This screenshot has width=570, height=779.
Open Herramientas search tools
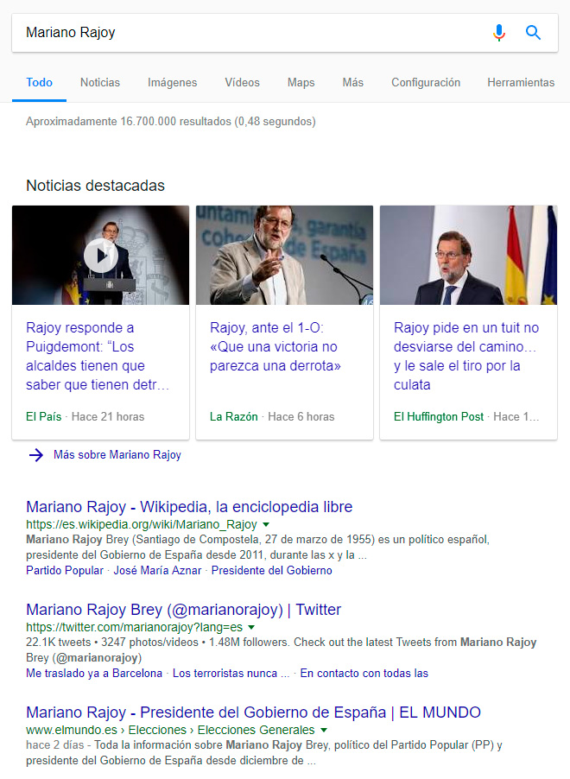pos(521,82)
